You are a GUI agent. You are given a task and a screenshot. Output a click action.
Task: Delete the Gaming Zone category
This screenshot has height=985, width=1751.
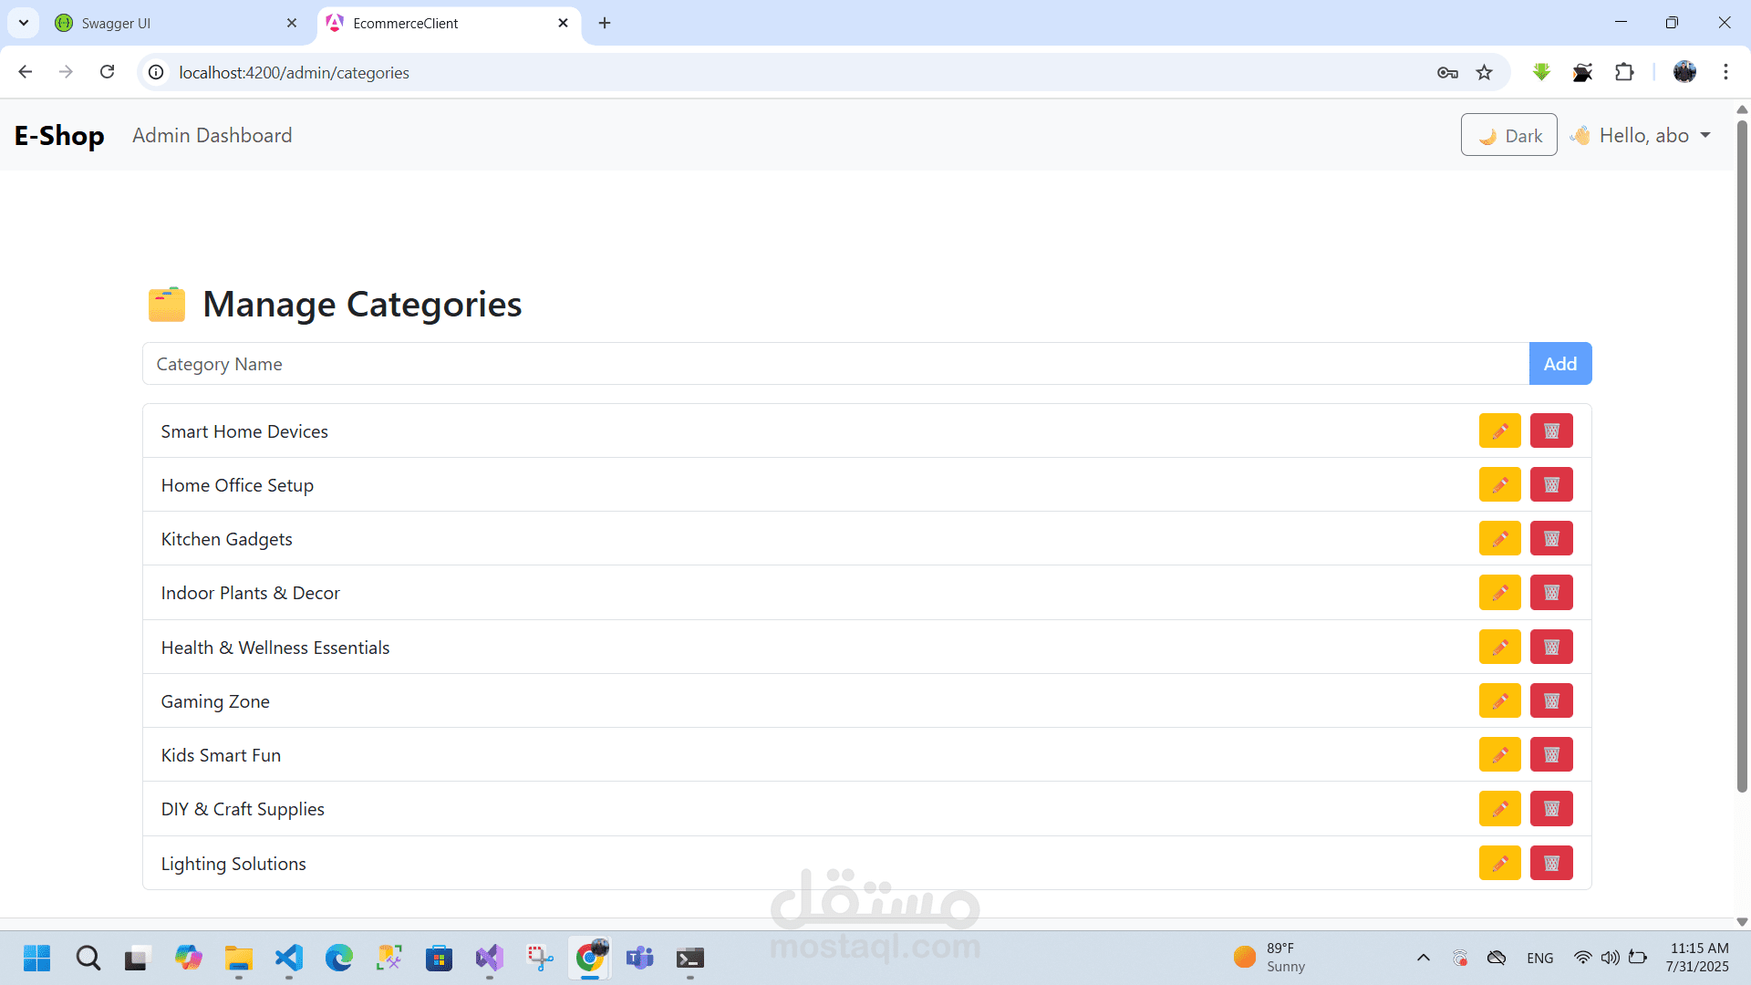(x=1551, y=701)
